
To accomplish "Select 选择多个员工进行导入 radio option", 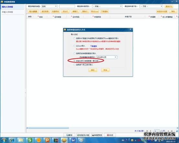I will 74,65.
